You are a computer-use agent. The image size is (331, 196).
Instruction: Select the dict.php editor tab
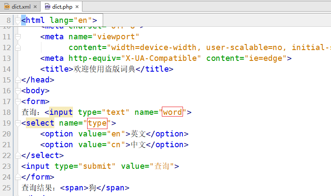63,6
